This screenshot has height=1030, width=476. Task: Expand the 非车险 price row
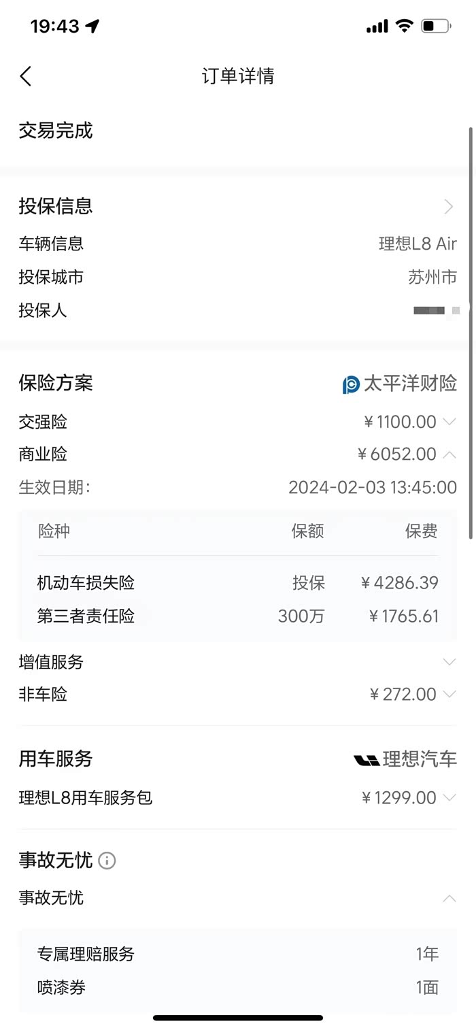pyautogui.click(x=449, y=695)
